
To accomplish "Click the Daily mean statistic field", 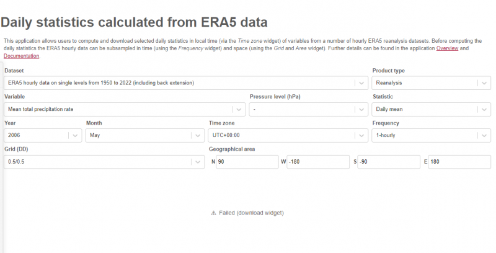I will click(423, 109).
